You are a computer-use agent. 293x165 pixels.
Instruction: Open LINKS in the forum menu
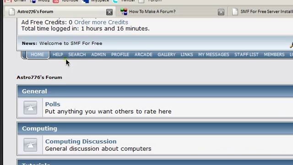[187, 55]
